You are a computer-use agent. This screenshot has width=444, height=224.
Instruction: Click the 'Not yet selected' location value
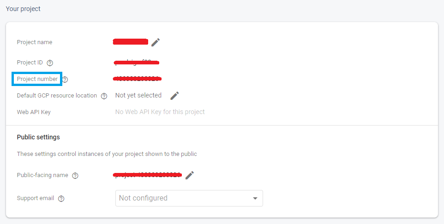coord(138,96)
